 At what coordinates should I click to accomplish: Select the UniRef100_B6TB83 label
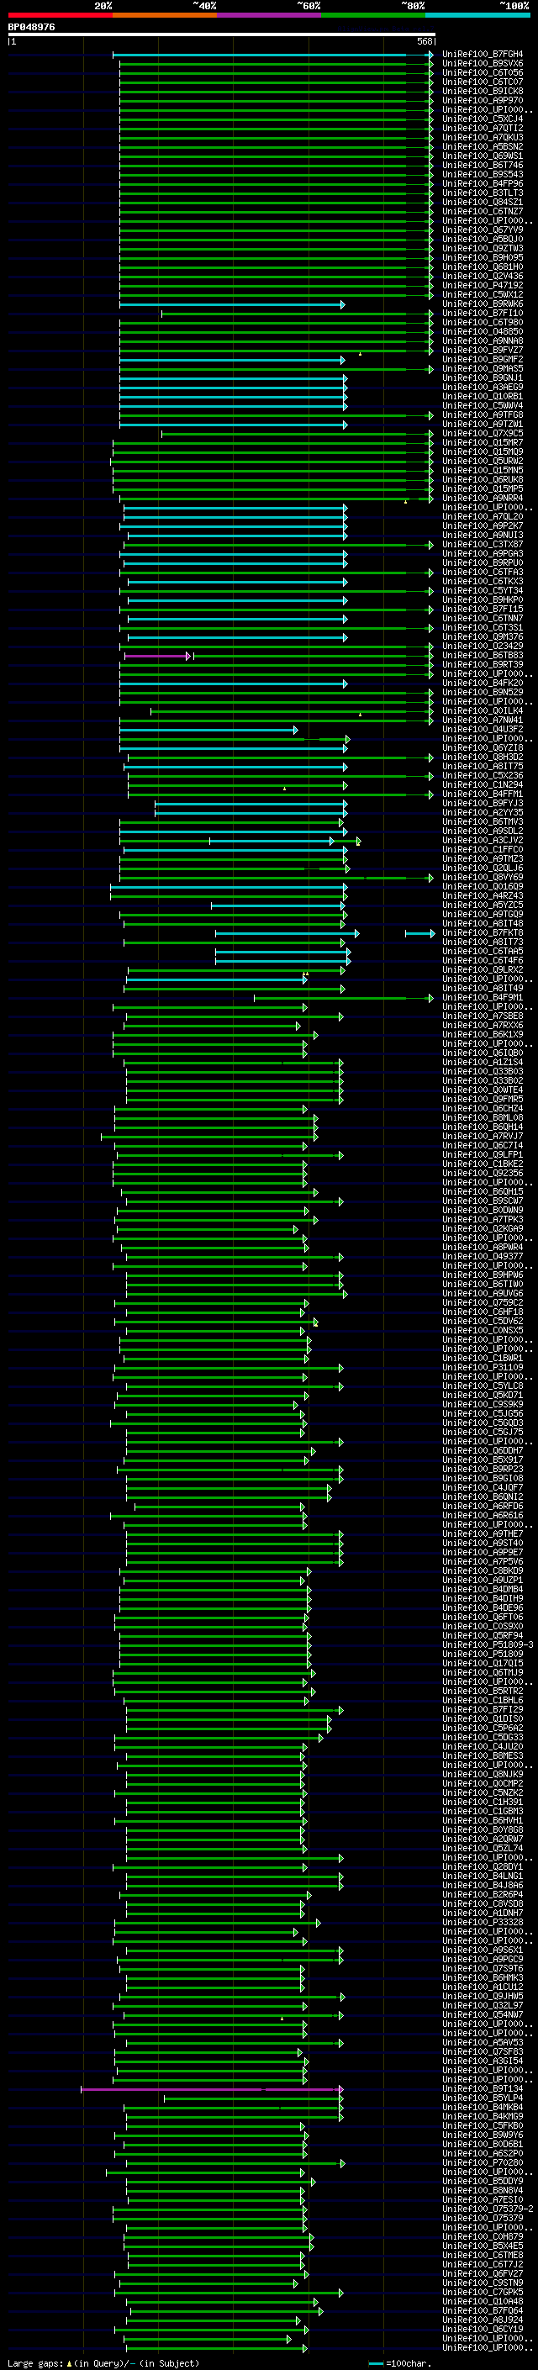coord(483,655)
